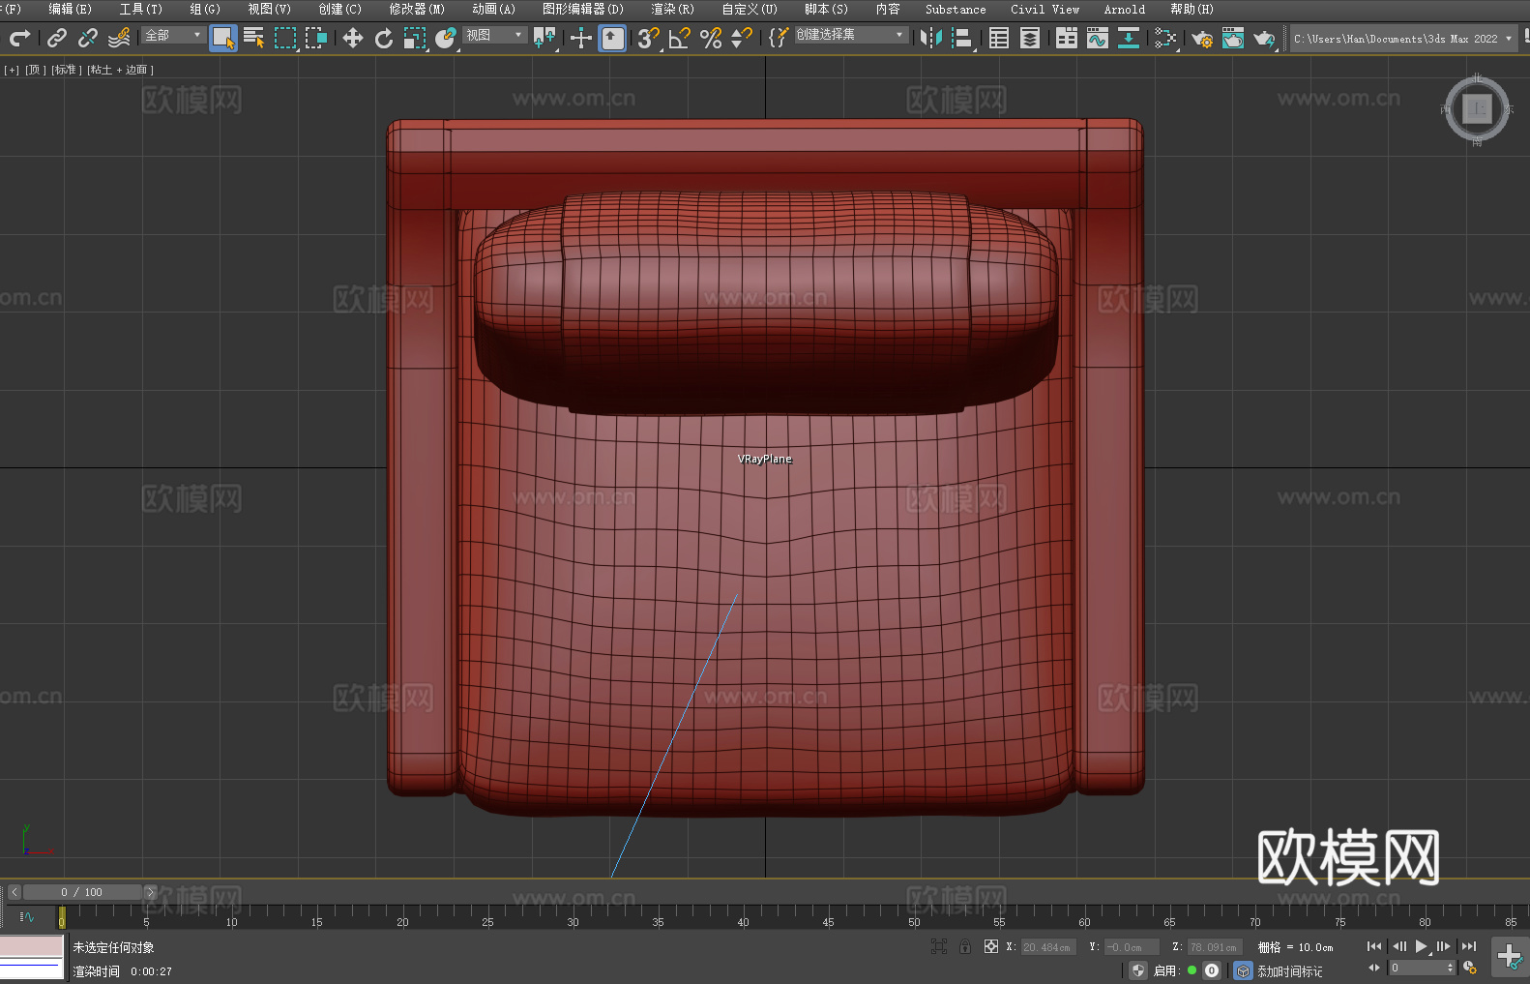1530x984 pixels.
Task: Open the Arnold menu
Action: (1124, 9)
